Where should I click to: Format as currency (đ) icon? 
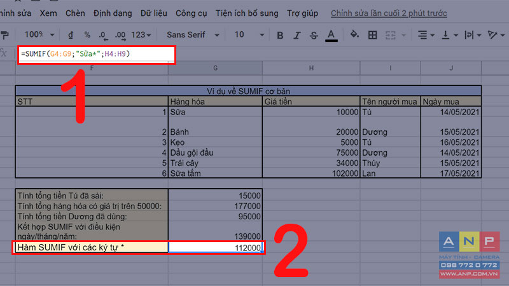[71, 35]
